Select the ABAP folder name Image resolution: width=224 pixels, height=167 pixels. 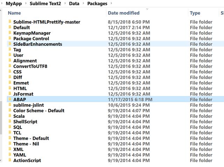(20, 100)
